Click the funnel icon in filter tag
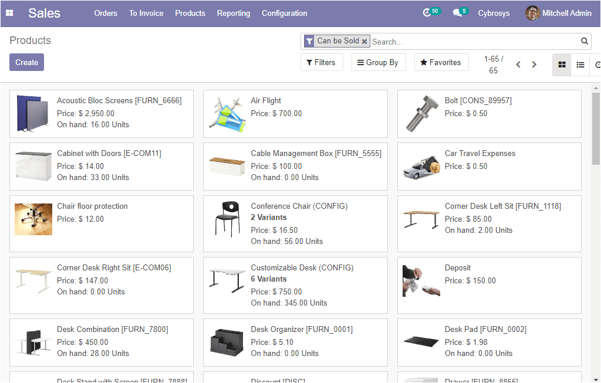The height and width of the screenshot is (383, 601). click(309, 42)
